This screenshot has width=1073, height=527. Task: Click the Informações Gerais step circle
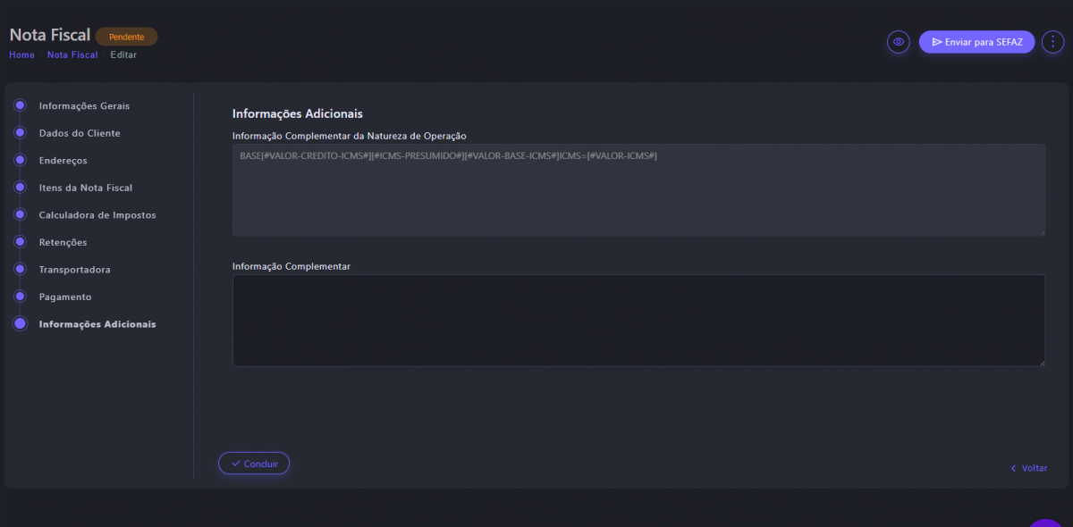pos(20,105)
